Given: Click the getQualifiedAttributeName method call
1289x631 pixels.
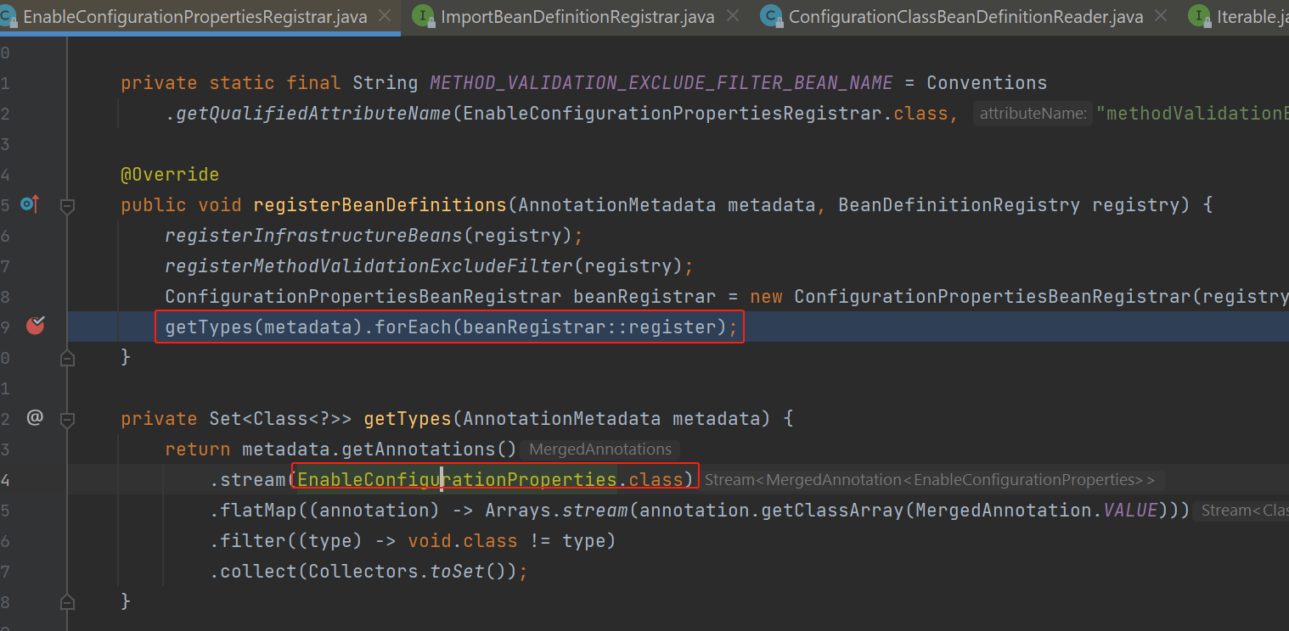Looking at the screenshot, I should tap(313, 114).
